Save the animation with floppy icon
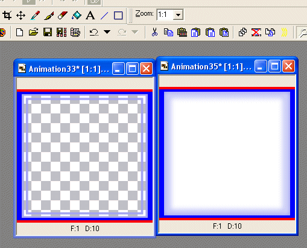This screenshot has height=248, width=307. point(48,32)
